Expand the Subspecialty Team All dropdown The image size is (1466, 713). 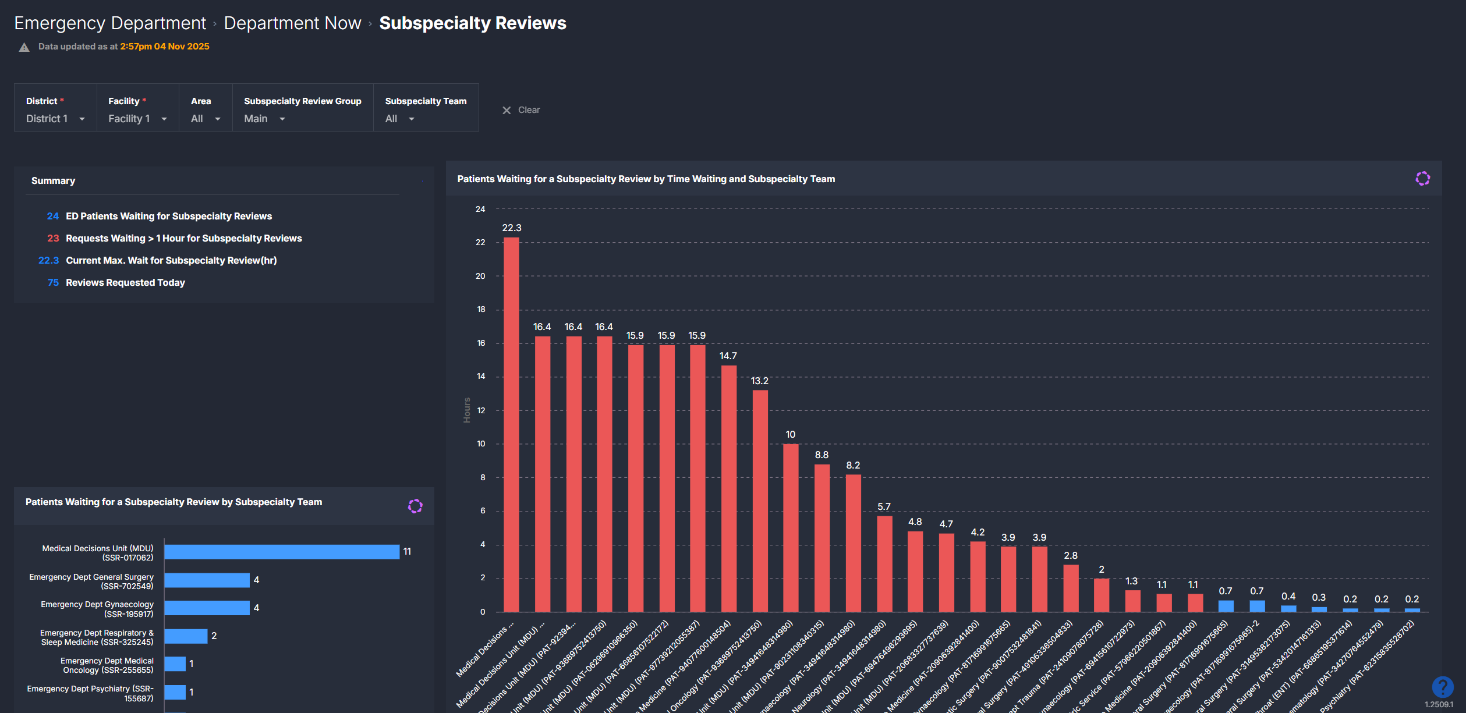[x=400, y=119]
